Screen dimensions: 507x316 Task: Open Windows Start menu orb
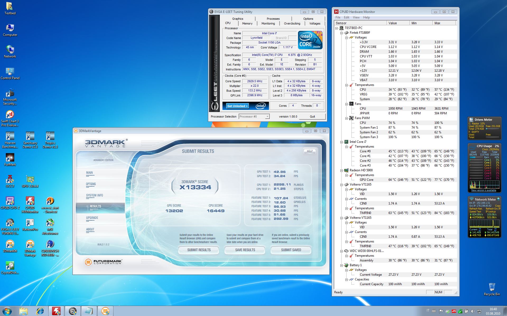coord(7,311)
